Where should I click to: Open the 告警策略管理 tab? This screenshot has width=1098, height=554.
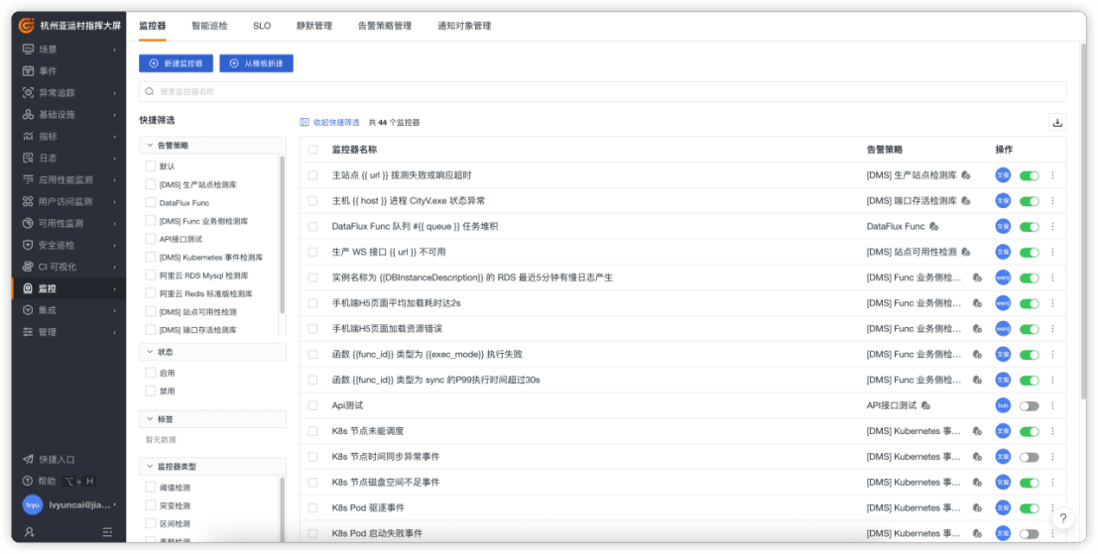(385, 26)
